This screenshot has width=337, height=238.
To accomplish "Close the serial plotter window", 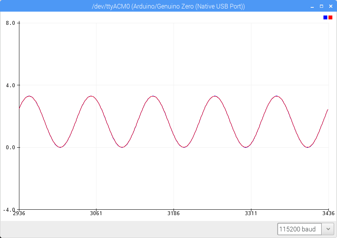I will (331, 6).
